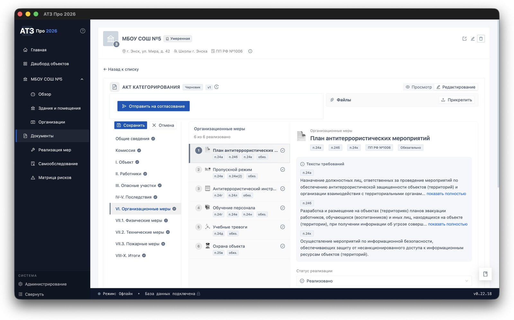Open help icon next to АТЗ Про logo
The width and height of the screenshot is (514, 320).
pyautogui.click(x=83, y=31)
